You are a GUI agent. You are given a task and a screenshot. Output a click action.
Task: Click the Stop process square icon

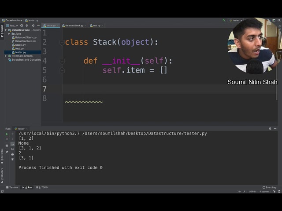pyautogui.click(x=7, y=139)
